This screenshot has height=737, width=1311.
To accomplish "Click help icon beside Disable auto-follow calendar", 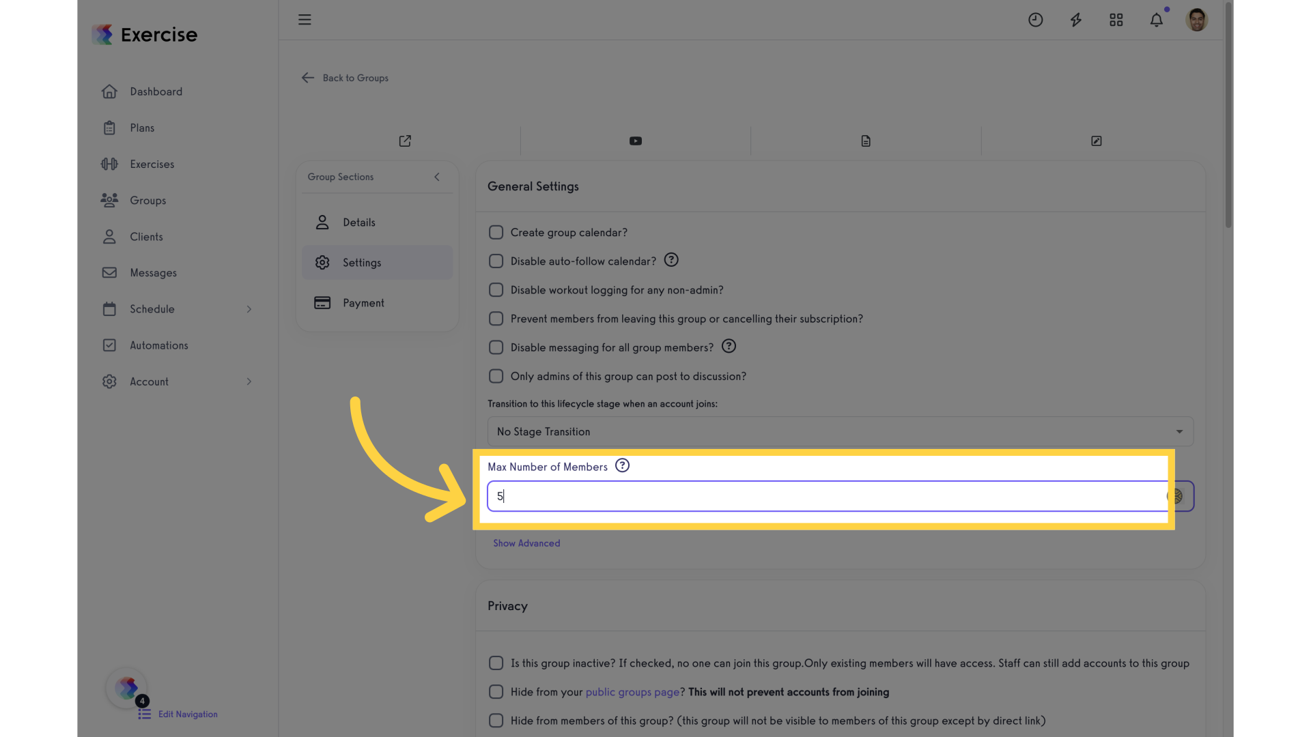I will pos(671,260).
